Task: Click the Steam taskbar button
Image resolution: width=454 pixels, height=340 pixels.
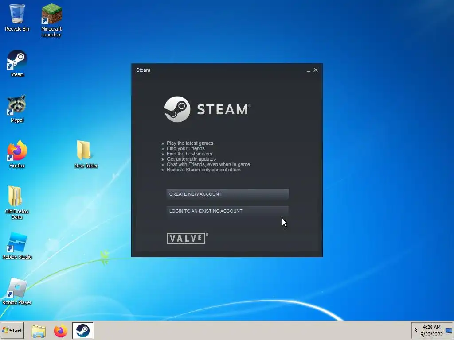Action: (x=83, y=331)
